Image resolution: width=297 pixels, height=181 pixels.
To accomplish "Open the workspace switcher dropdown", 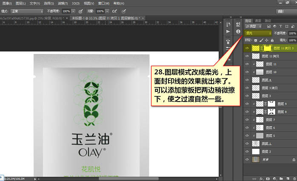I will click(x=286, y=11).
